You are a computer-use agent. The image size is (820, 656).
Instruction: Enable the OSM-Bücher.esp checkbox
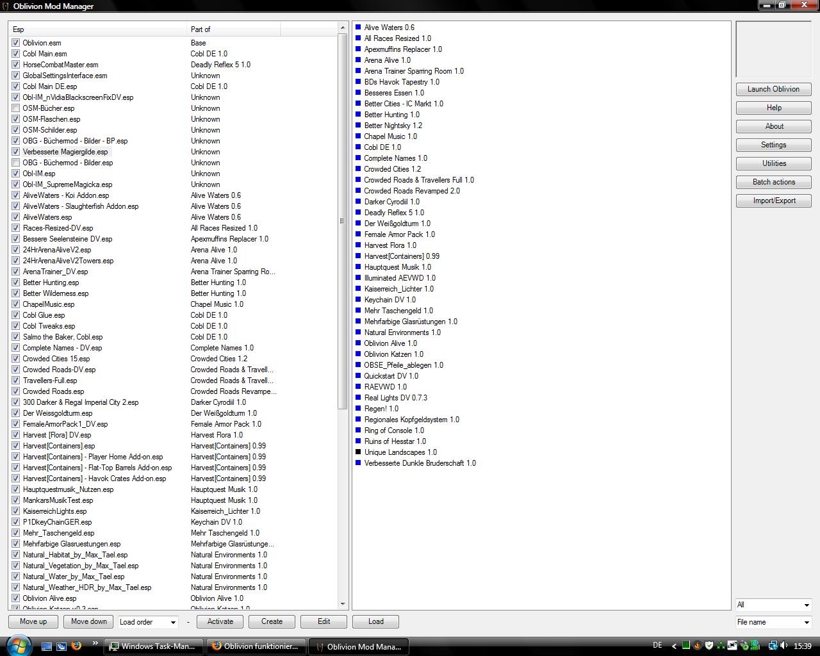click(x=15, y=108)
